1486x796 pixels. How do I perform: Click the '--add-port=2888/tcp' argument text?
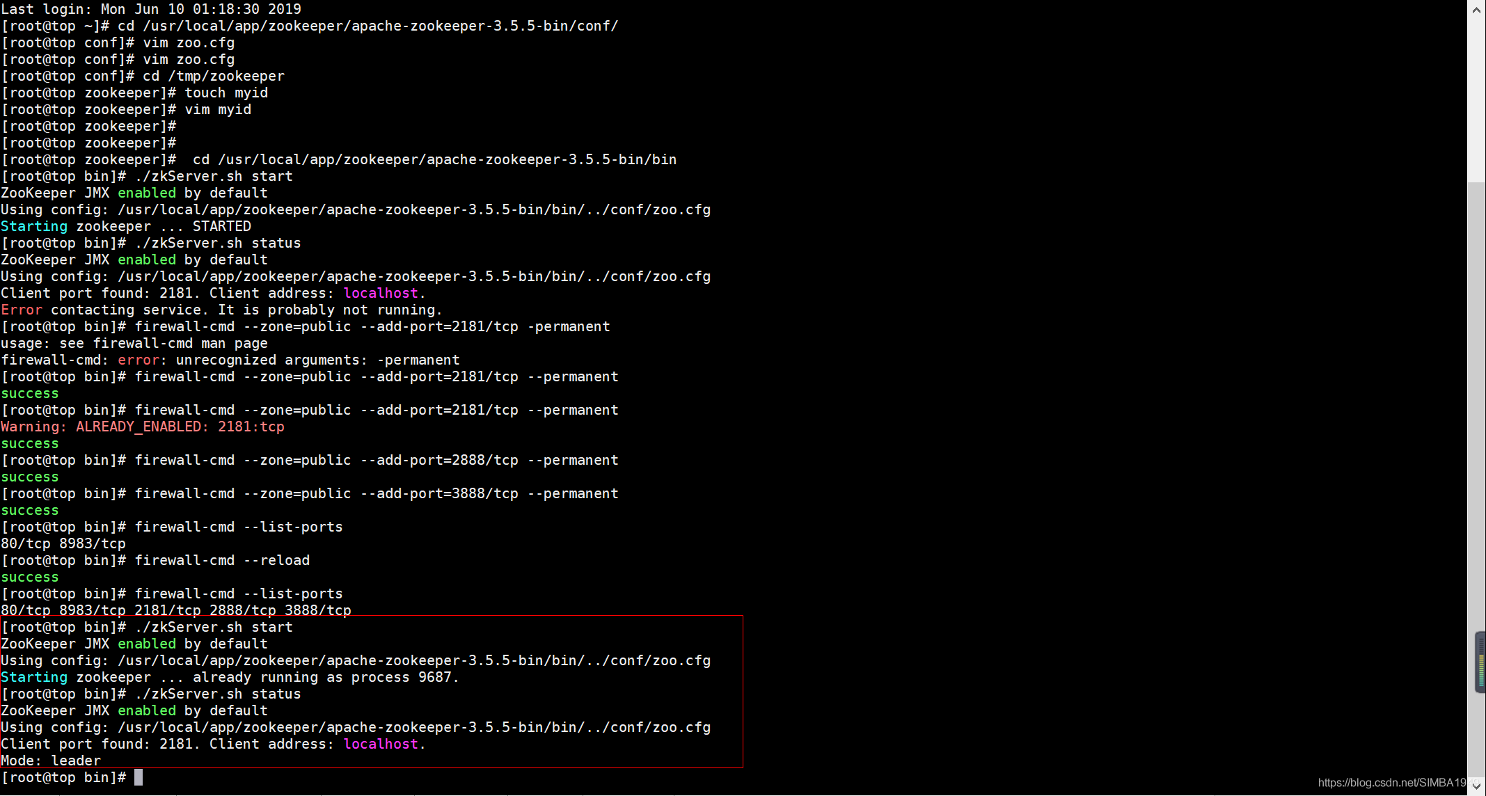point(439,460)
